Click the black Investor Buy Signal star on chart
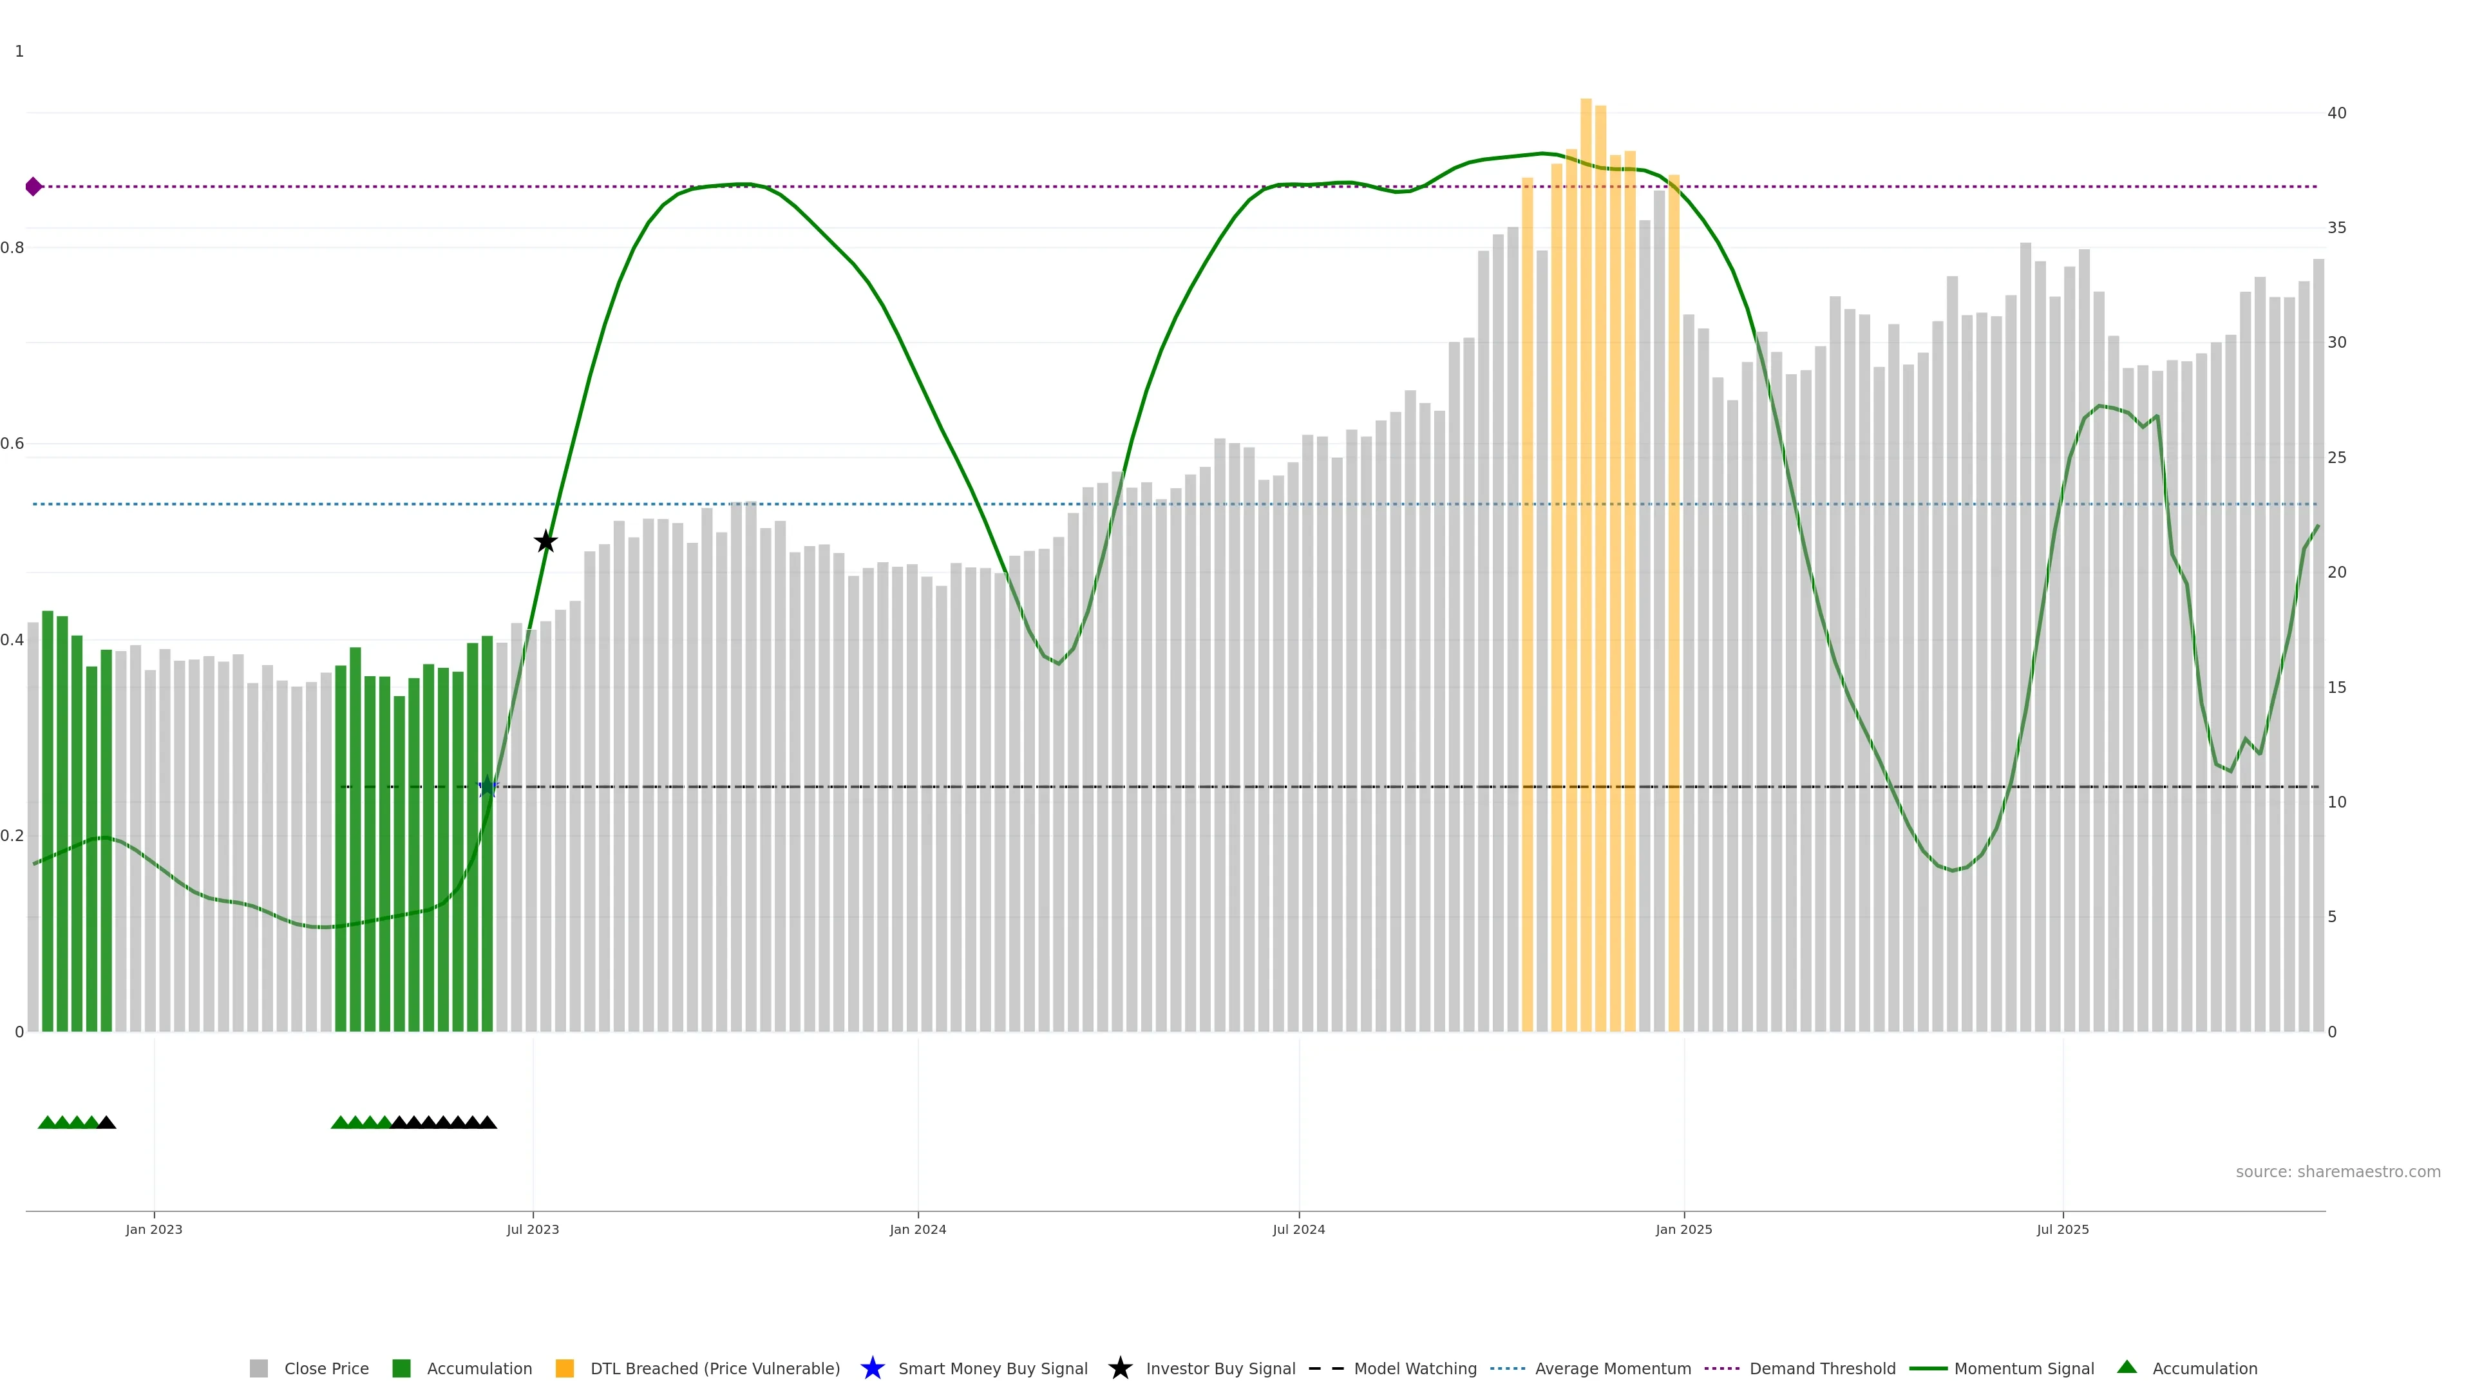This screenshot has width=2473, height=1391. tap(545, 542)
